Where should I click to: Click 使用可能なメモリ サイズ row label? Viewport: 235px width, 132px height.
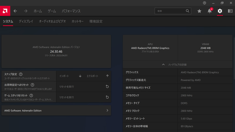click(x=138, y=88)
